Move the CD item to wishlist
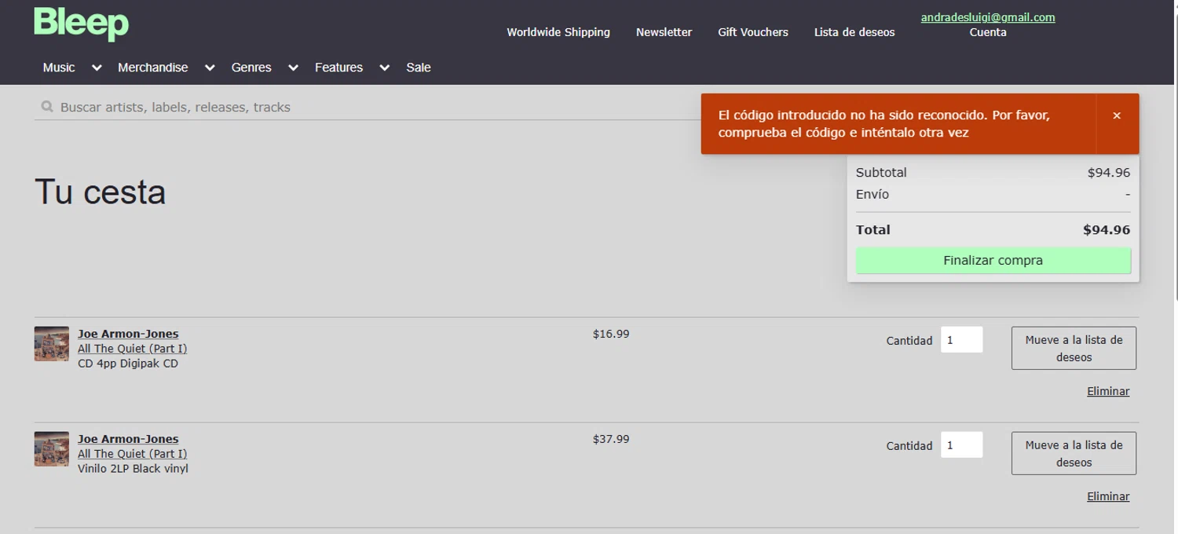The image size is (1178, 534). pos(1074,348)
